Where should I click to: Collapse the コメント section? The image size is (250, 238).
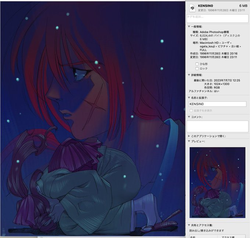189,117
